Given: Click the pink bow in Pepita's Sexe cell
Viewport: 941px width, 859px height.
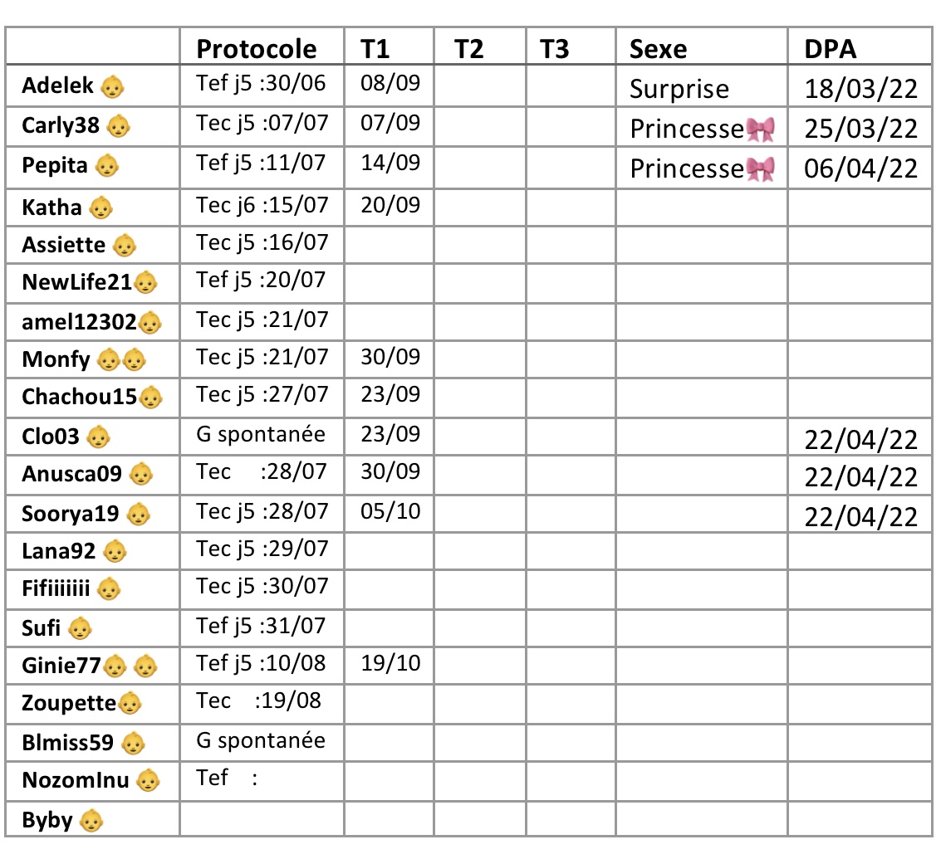Looking at the screenshot, I should pos(761,170).
